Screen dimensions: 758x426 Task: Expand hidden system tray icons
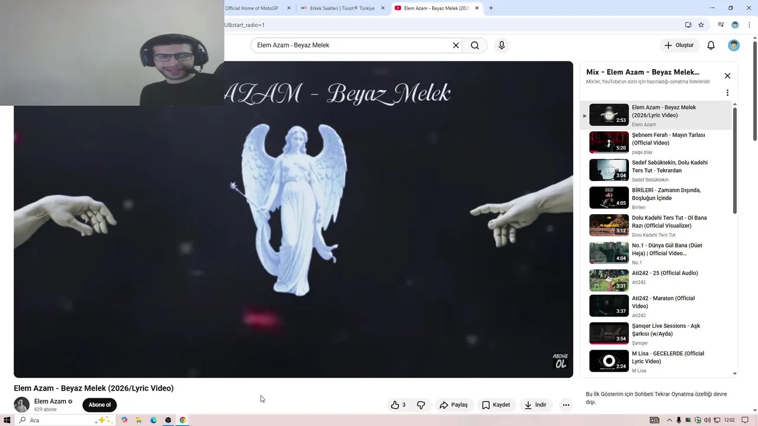pyautogui.click(x=669, y=420)
